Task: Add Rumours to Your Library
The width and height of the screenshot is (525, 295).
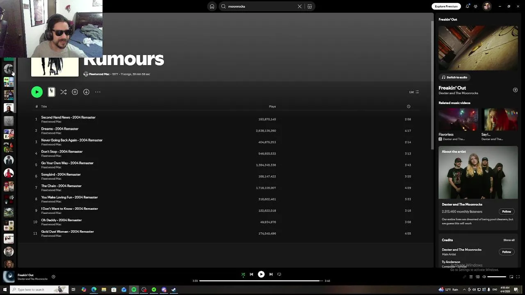Action: 75,92
